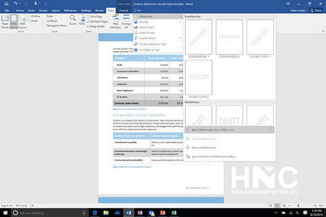Click the zoom in plus button
Image resolution: width=326 pixels, height=217 pixels.
[315, 206]
